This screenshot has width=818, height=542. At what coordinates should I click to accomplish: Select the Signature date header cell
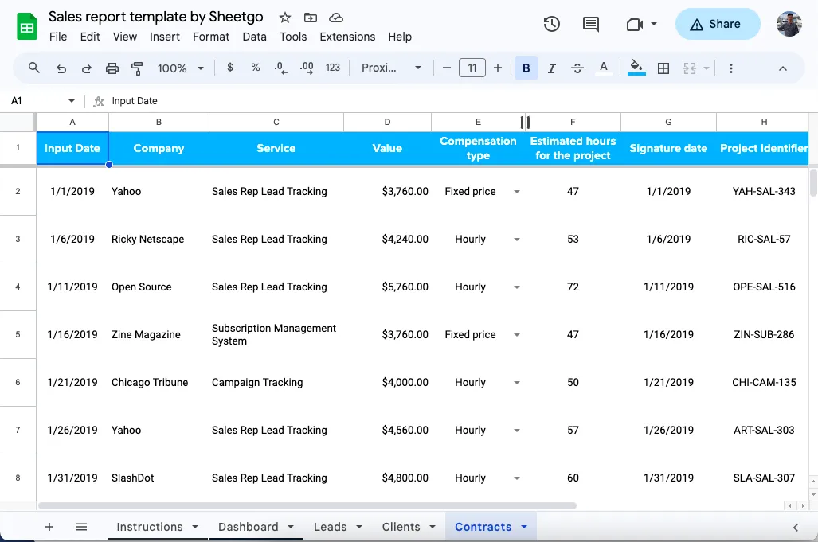coord(668,149)
